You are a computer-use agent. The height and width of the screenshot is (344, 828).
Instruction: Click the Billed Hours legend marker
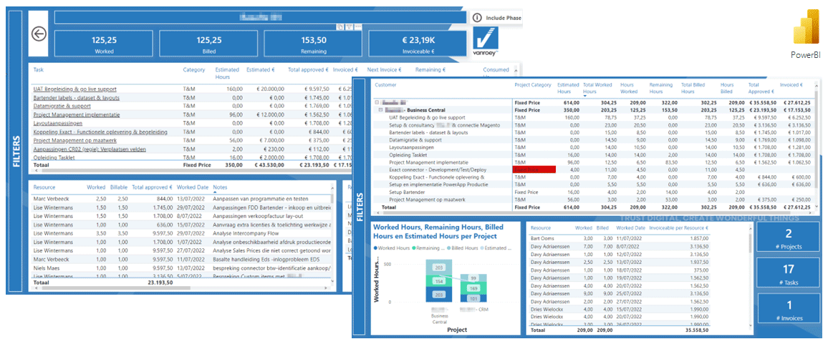[449, 247]
